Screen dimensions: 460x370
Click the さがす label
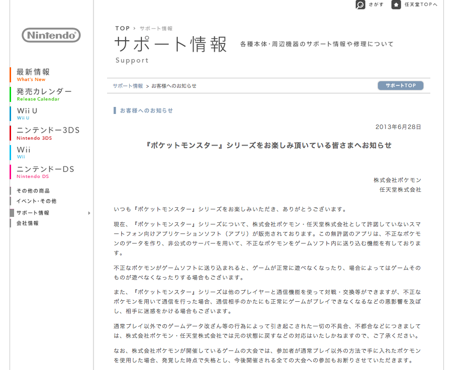point(376,5)
